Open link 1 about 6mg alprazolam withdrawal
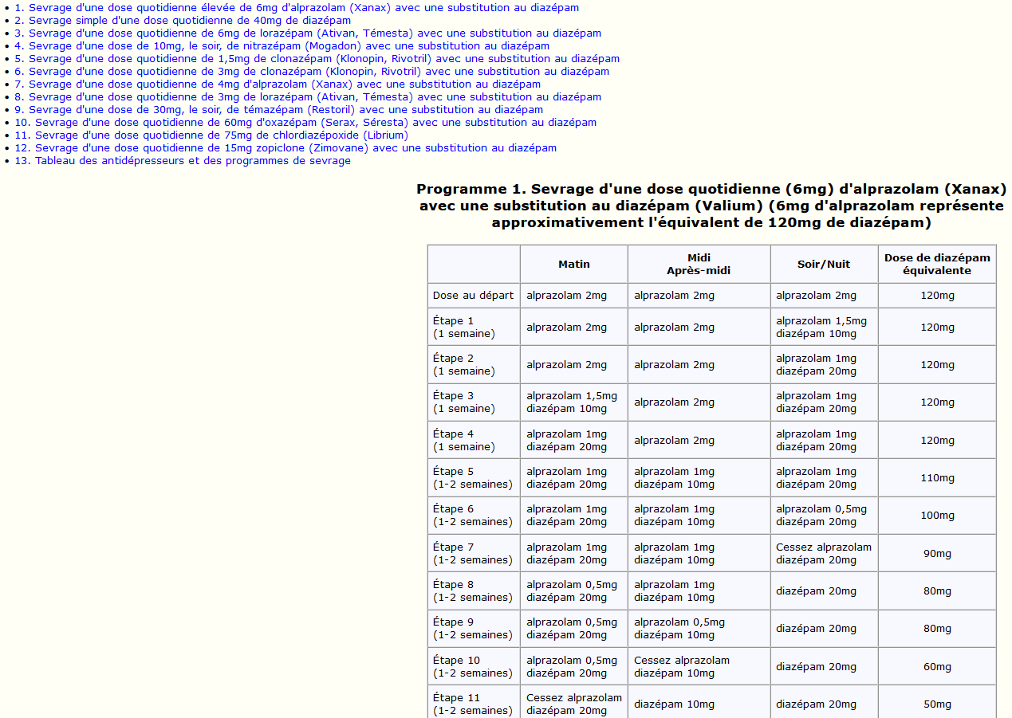 (297, 8)
